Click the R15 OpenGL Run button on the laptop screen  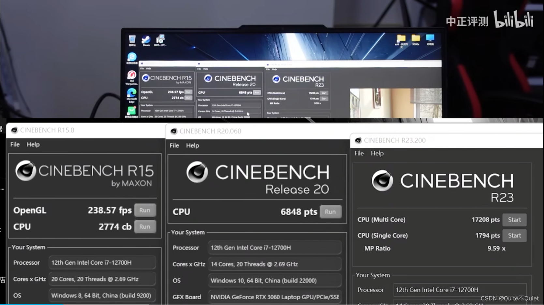click(x=188, y=92)
